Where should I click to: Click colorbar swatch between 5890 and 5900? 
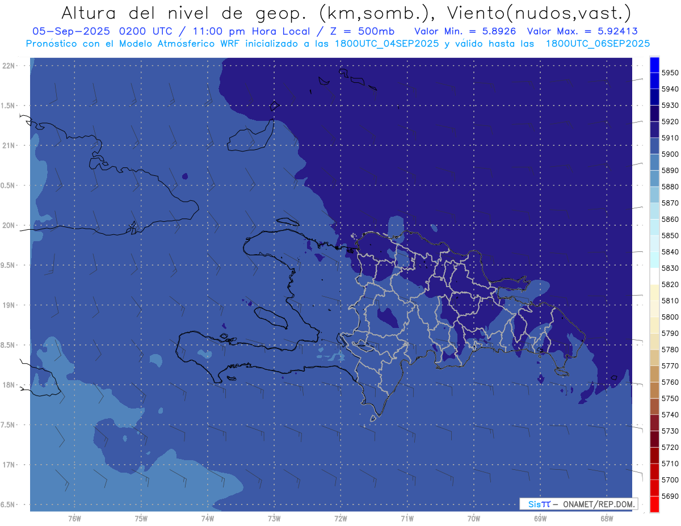click(654, 162)
